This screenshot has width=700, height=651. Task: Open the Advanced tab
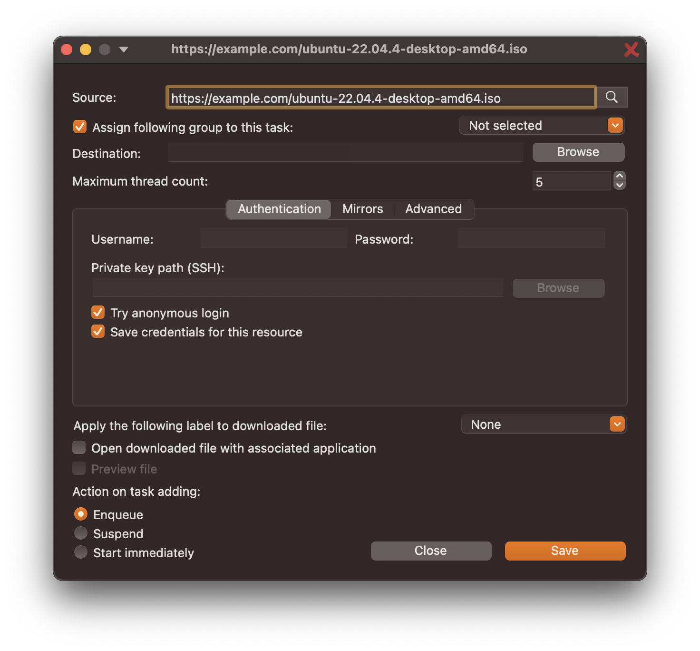[433, 209]
